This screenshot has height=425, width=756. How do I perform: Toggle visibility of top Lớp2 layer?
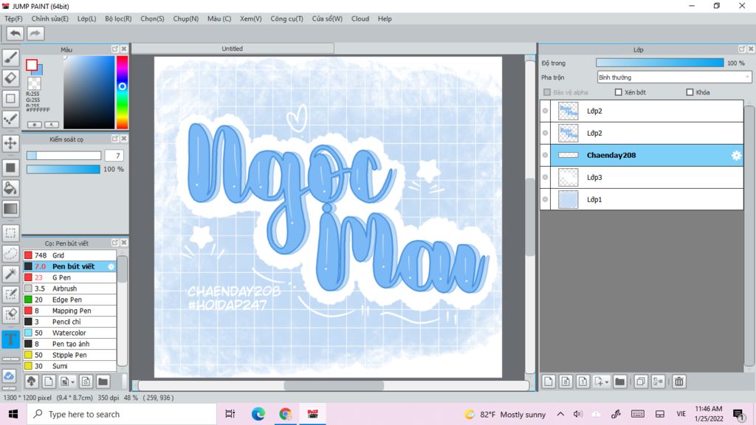(546, 111)
